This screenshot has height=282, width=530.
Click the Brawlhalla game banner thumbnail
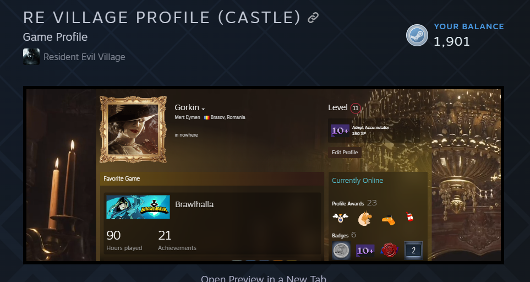[x=138, y=207]
